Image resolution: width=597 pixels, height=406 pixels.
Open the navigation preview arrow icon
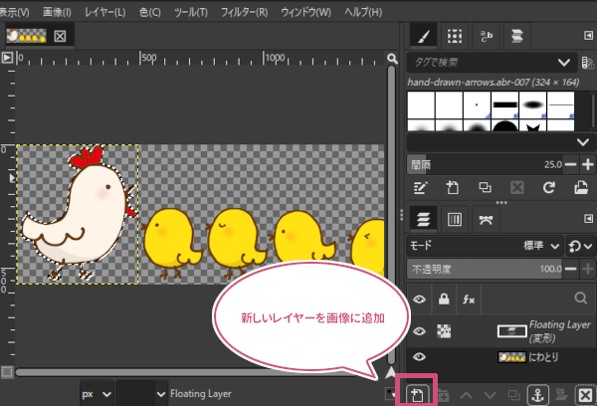(x=390, y=372)
